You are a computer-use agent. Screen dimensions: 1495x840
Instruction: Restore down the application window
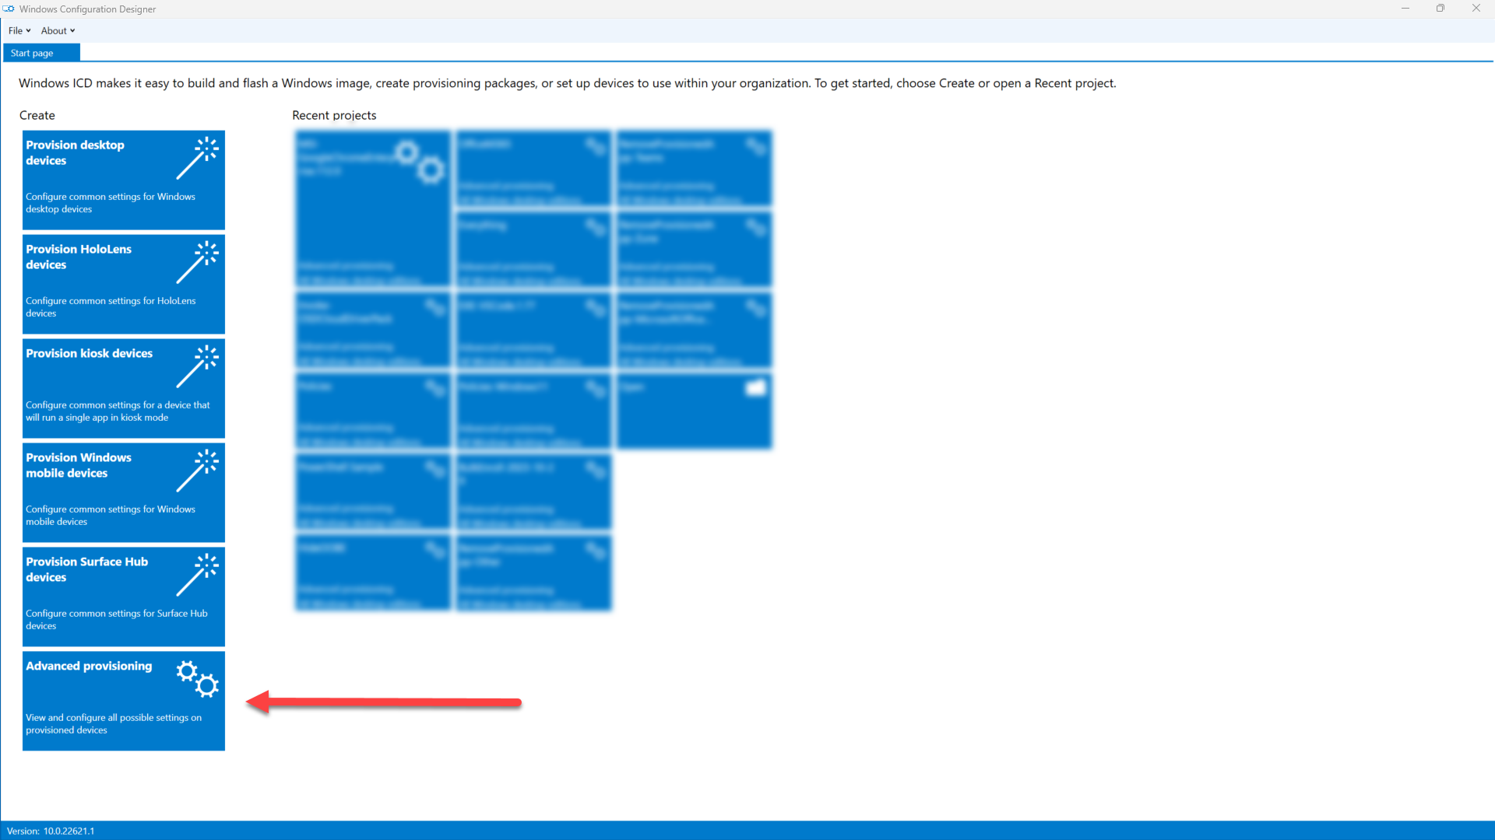(1440, 9)
